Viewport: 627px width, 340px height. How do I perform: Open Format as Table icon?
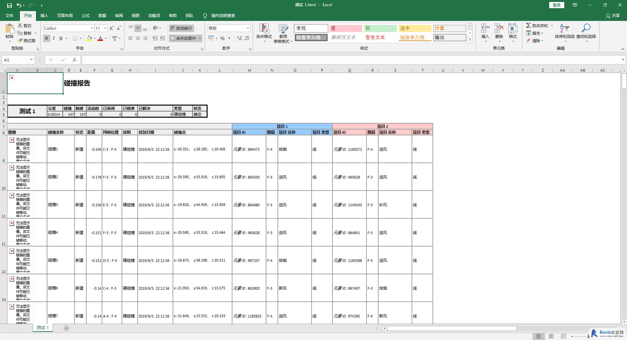[283, 28]
